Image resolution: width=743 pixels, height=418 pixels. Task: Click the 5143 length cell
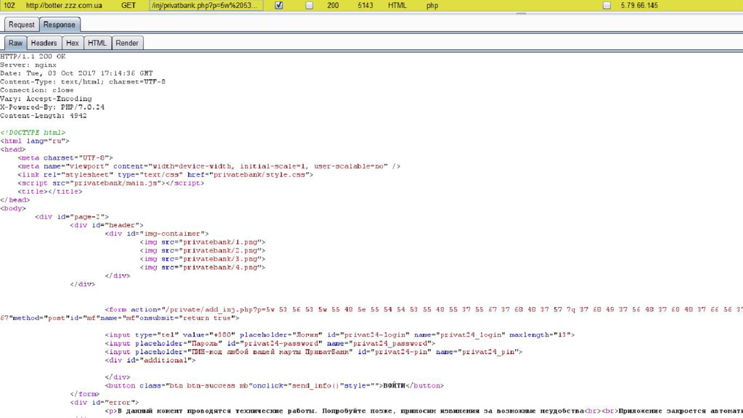coord(365,6)
